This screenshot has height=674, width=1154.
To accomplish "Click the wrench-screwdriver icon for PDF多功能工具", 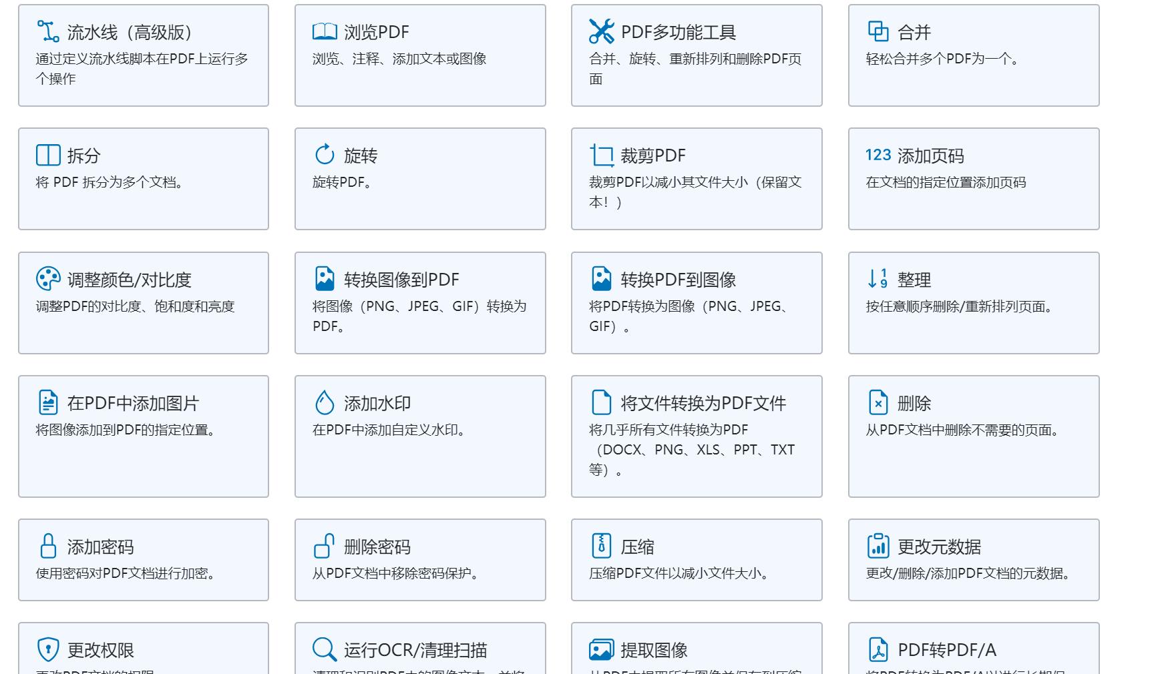I will click(x=601, y=31).
